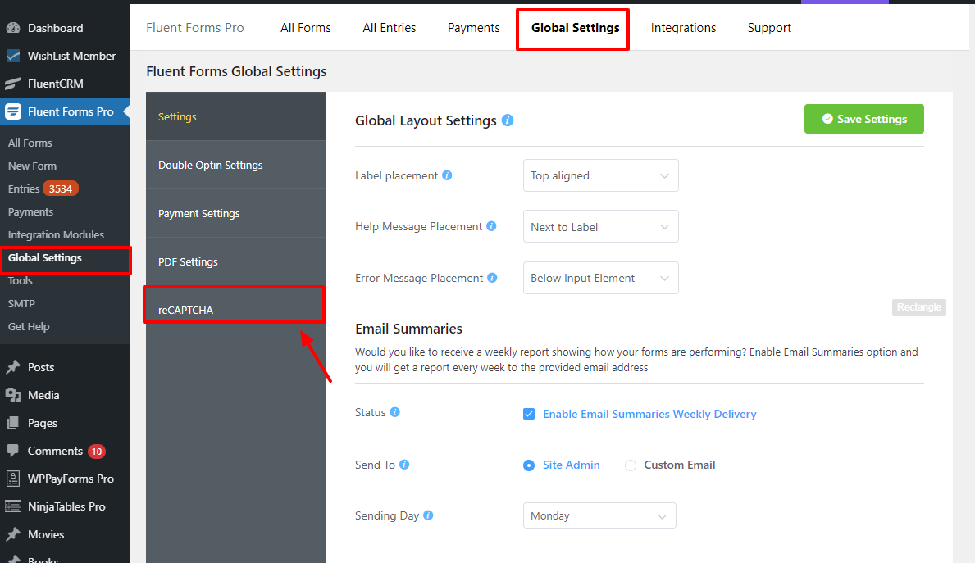
Task: Select the Custom Email radio button
Action: [630, 465]
